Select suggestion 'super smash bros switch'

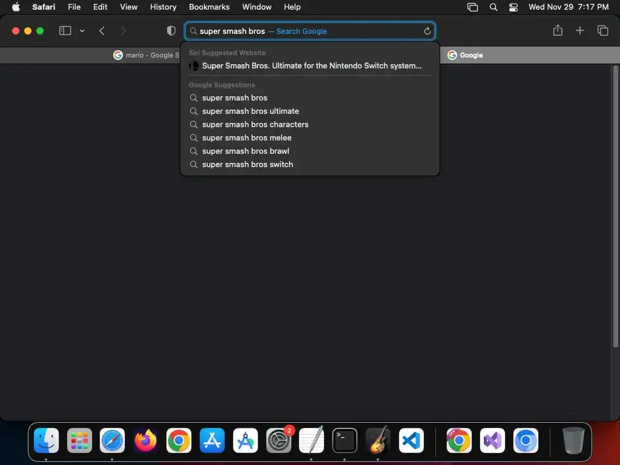click(309, 165)
